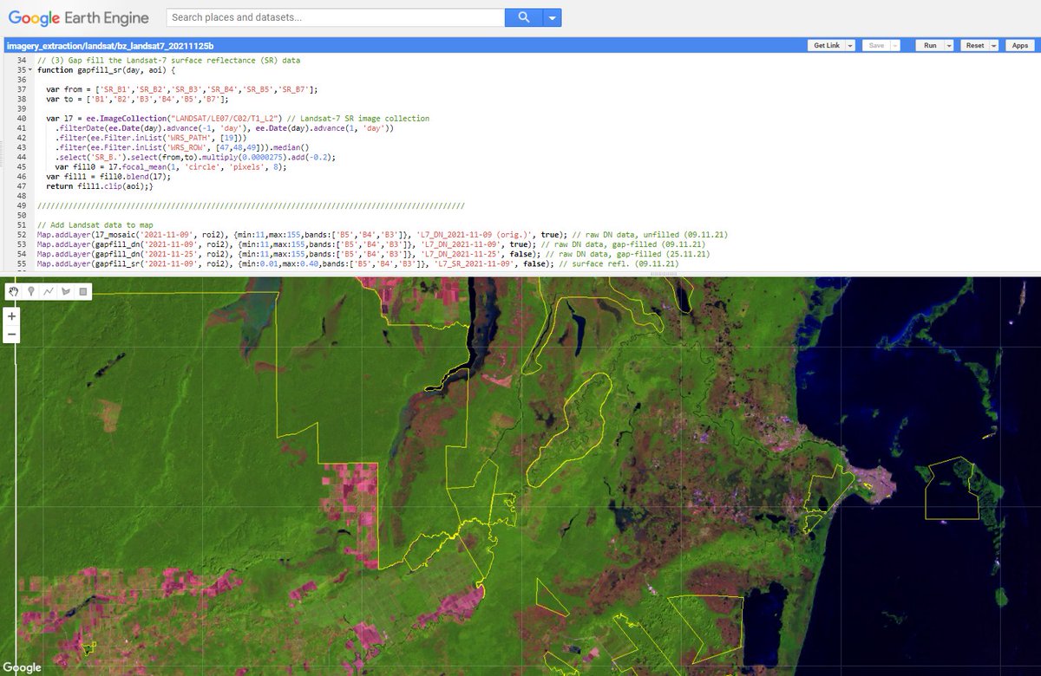Click line number 40 in gutter
This screenshot has height=676, width=1041.
pyautogui.click(x=20, y=118)
